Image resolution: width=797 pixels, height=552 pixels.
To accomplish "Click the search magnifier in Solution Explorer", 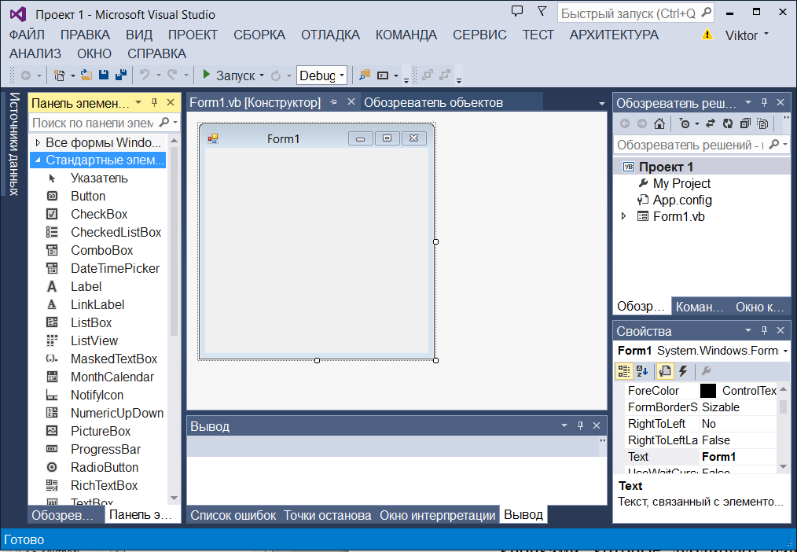I will point(774,145).
